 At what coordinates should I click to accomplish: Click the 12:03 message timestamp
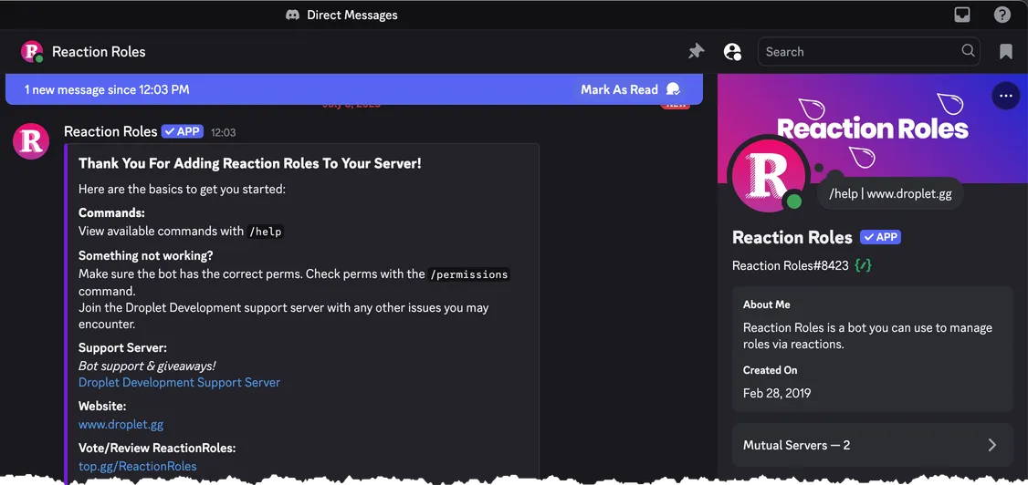click(x=223, y=132)
